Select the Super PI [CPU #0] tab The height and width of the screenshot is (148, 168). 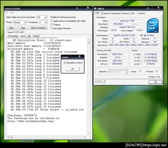tap(15, 33)
